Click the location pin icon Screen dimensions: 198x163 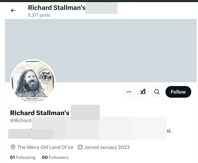coord(13,147)
